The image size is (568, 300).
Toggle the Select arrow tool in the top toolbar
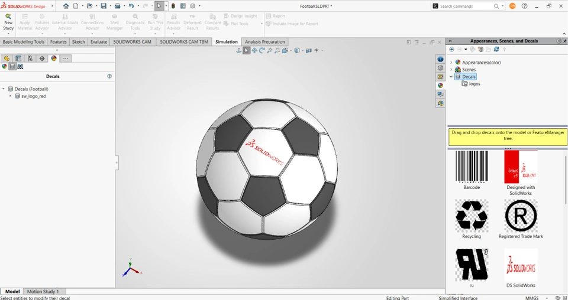[159, 6]
